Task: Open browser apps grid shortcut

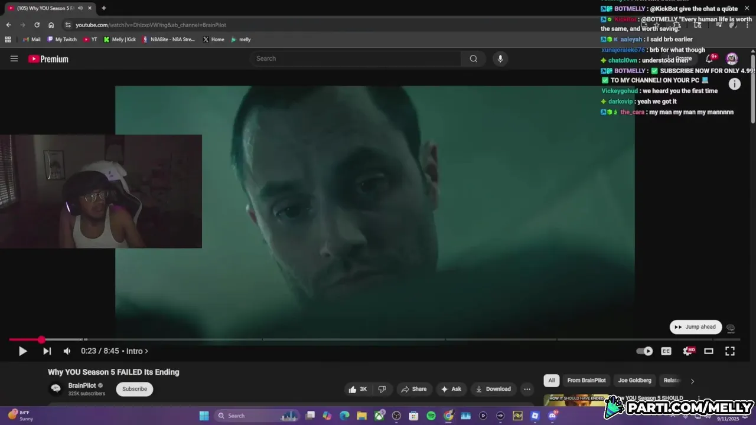Action: (8, 40)
